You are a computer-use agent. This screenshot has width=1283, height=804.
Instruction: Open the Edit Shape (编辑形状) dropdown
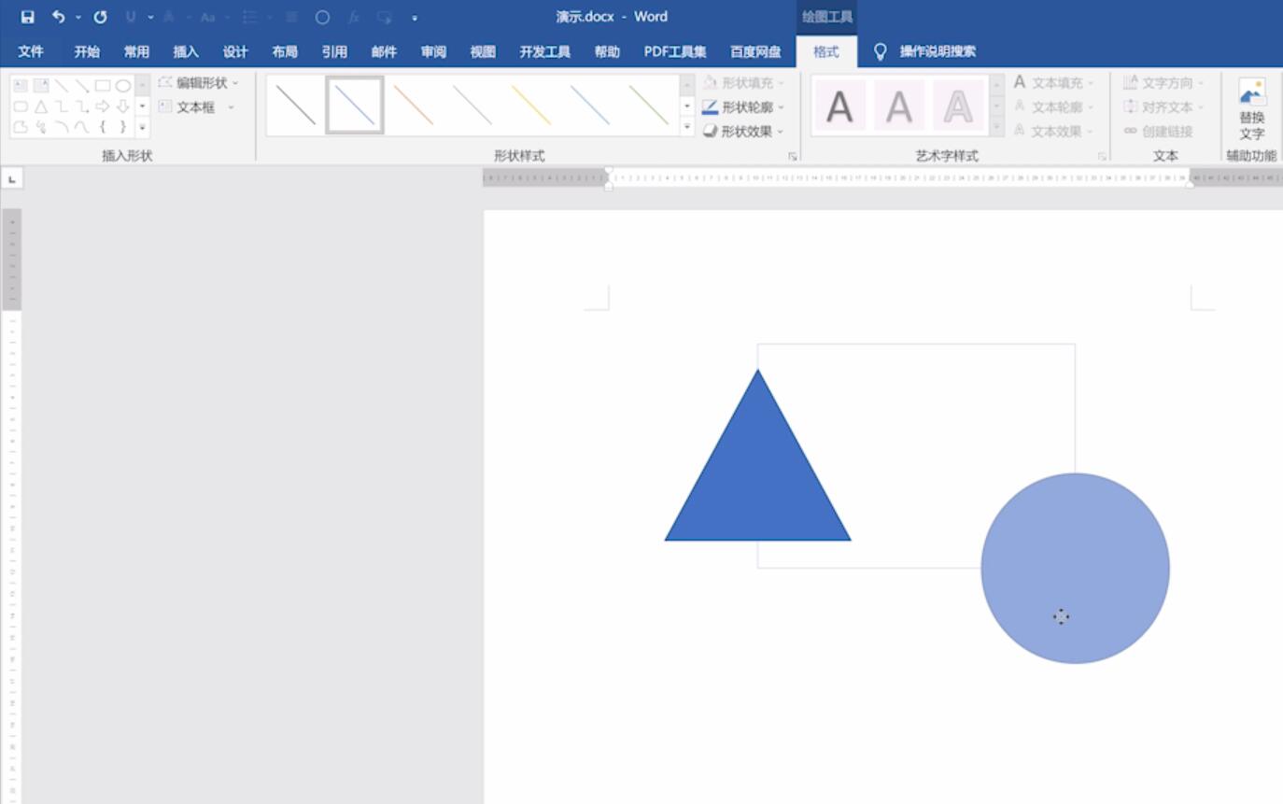(x=199, y=83)
